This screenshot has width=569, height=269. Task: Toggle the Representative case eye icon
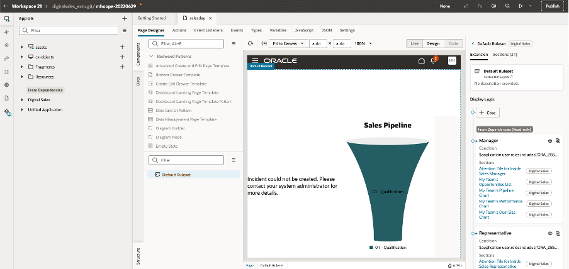coord(549,233)
